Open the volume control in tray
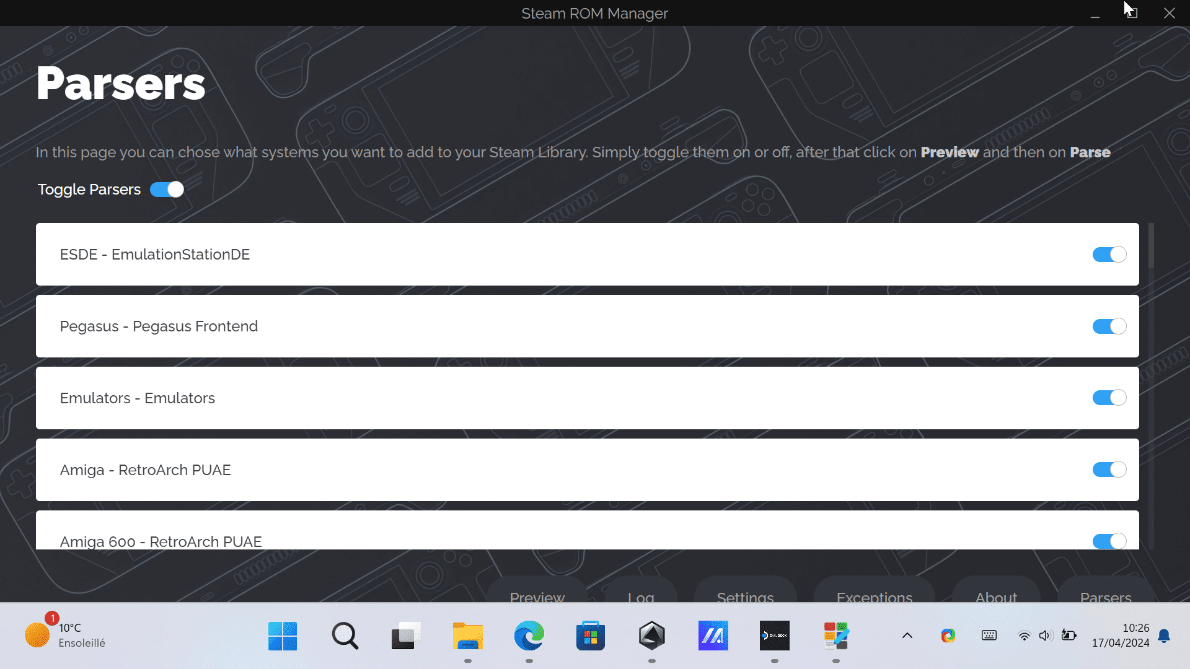The image size is (1190, 669). point(1046,636)
